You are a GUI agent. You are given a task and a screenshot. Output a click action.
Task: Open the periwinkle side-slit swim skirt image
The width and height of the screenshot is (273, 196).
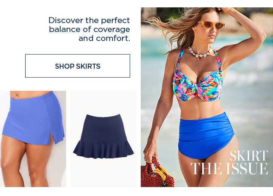33,139
